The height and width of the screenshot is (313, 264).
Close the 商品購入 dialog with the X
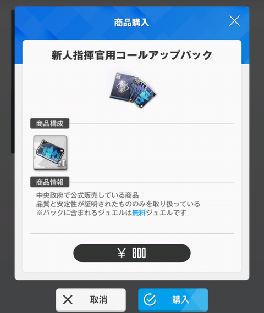pos(234,21)
